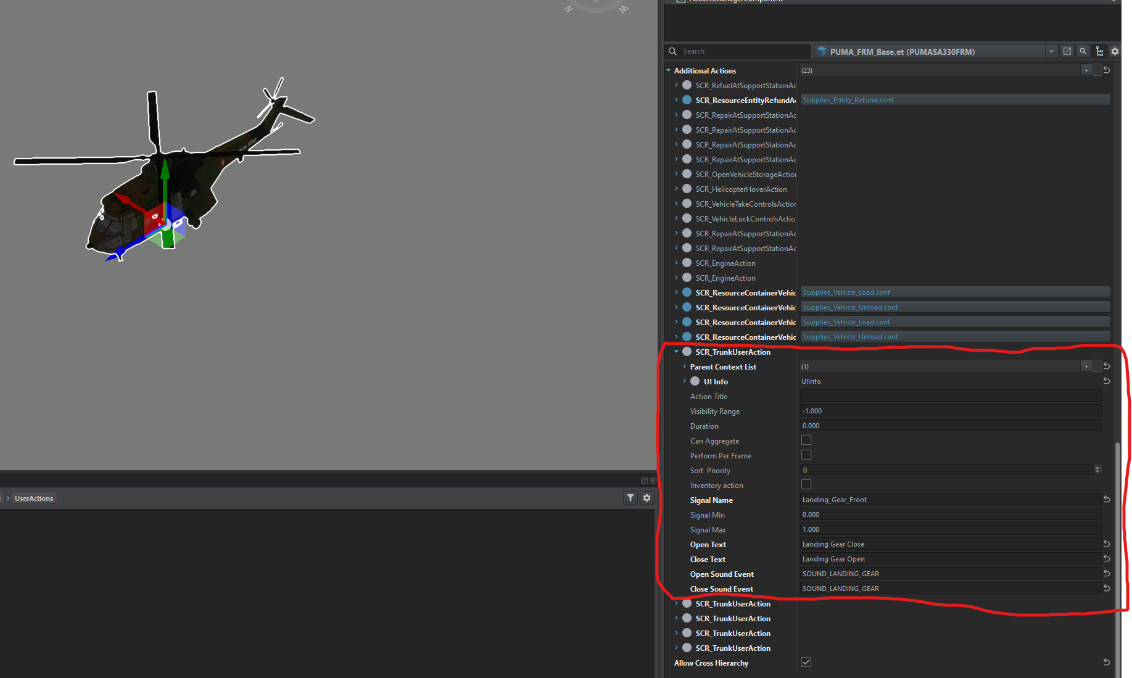
Task: Click the Sort Priority stepper arrows
Action: tap(1097, 470)
